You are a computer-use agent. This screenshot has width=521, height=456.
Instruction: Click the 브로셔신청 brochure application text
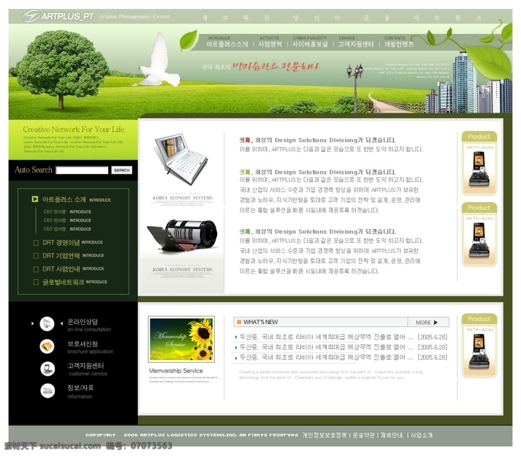click(90, 347)
